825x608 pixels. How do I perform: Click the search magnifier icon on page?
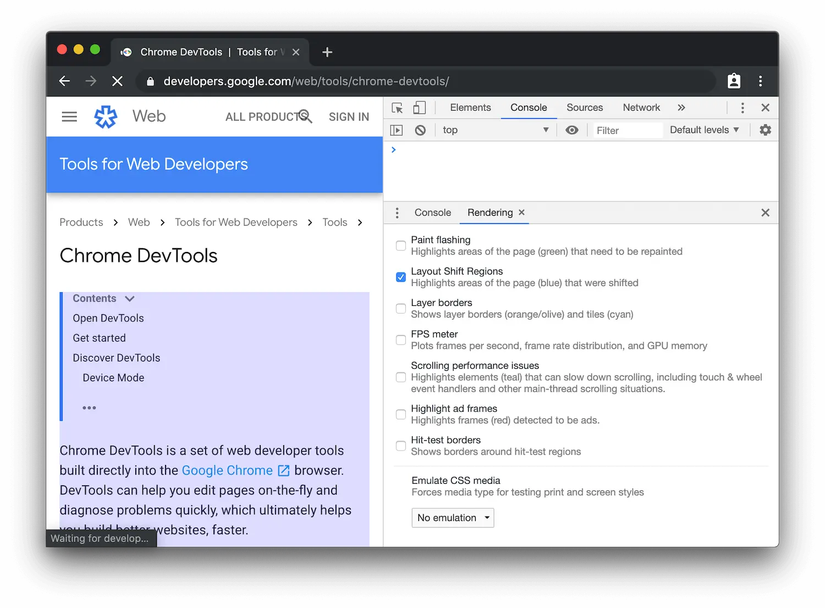point(305,116)
